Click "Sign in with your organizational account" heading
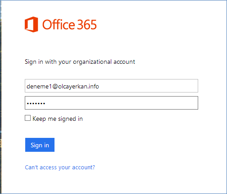The width and height of the screenshot is (227, 194). pos(80,62)
